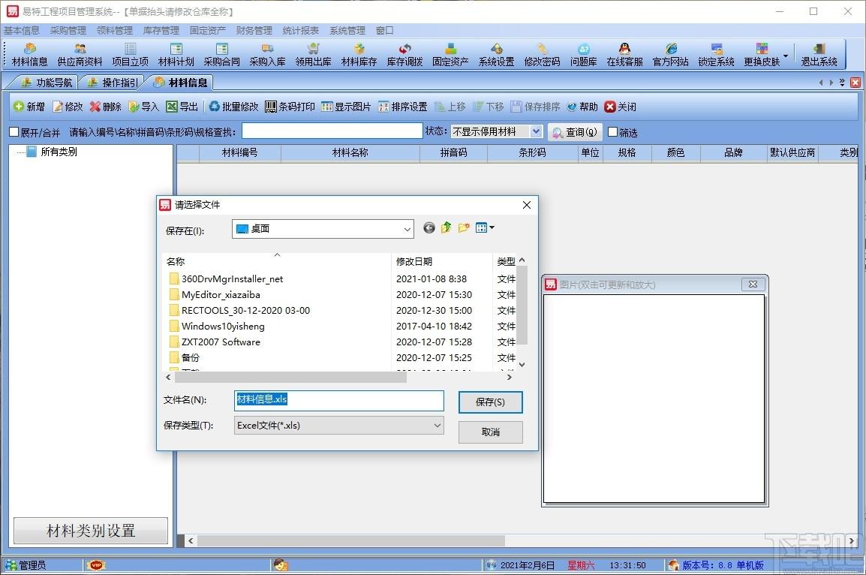Switch to the 功能导航 tab
Image resolution: width=866 pixels, height=575 pixels.
pos(47,83)
